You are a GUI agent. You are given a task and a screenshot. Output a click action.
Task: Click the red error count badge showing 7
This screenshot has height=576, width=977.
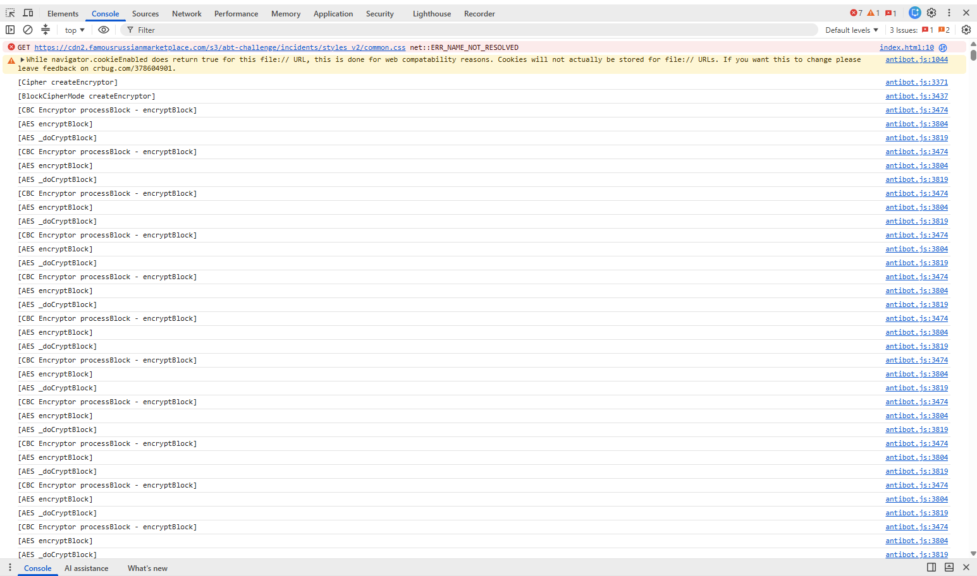point(856,13)
